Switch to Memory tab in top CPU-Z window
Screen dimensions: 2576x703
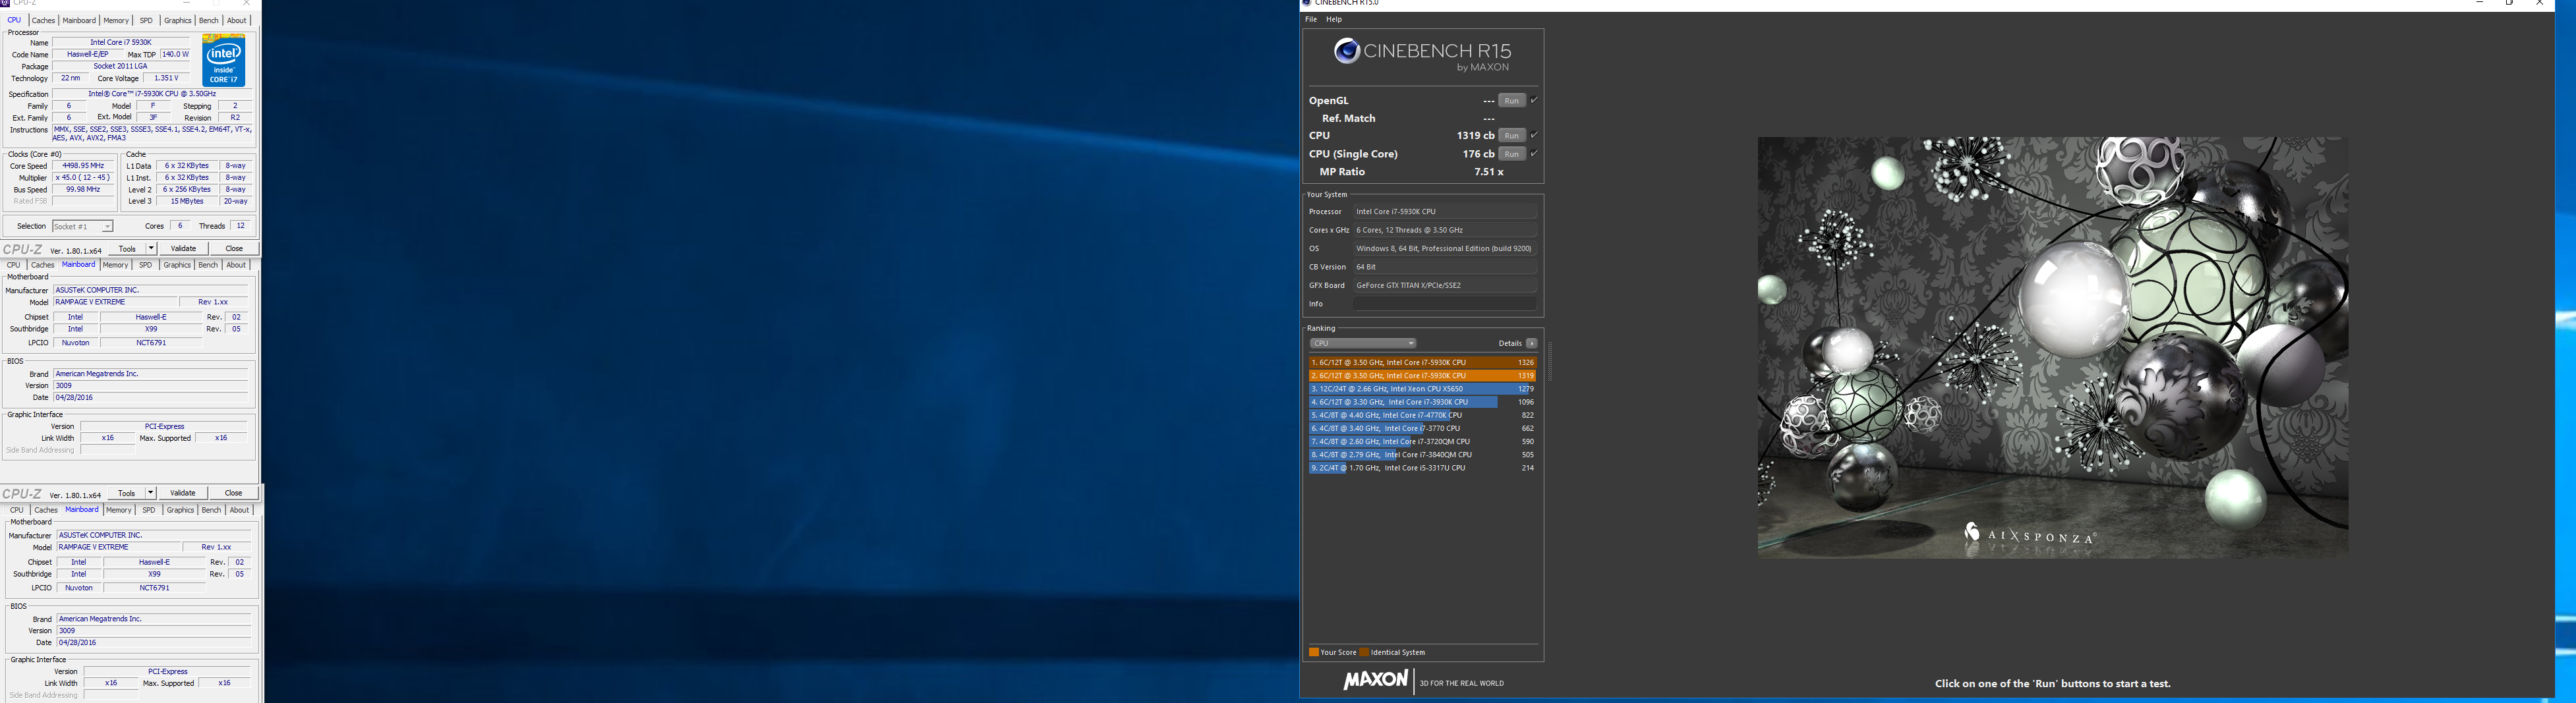pos(116,20)
